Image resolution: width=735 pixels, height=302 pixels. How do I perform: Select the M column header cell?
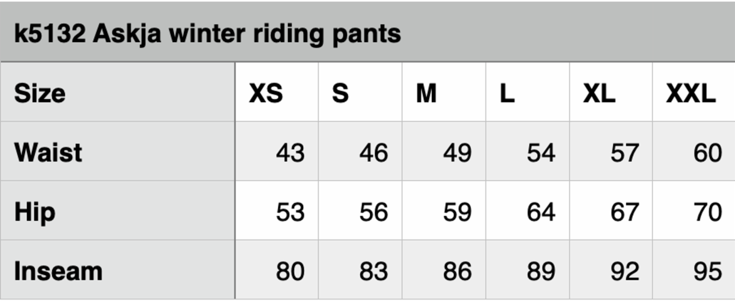click(x=426, y=94)
